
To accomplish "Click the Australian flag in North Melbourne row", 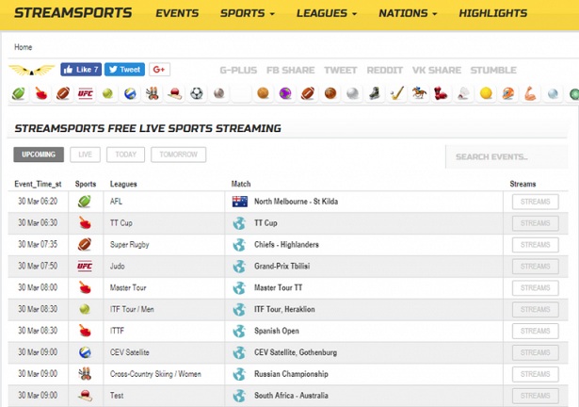I will tap(240, 202).
